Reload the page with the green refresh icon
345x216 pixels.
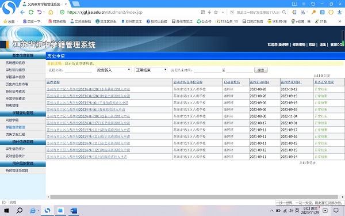point(31,12)
